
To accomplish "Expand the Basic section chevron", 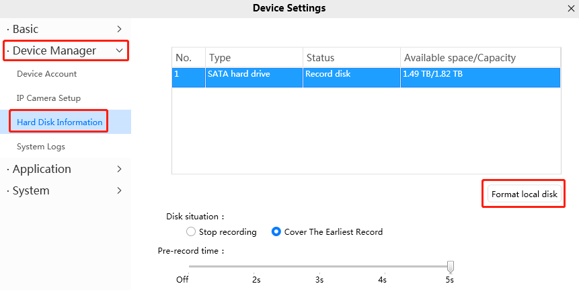I will [119, 29].
